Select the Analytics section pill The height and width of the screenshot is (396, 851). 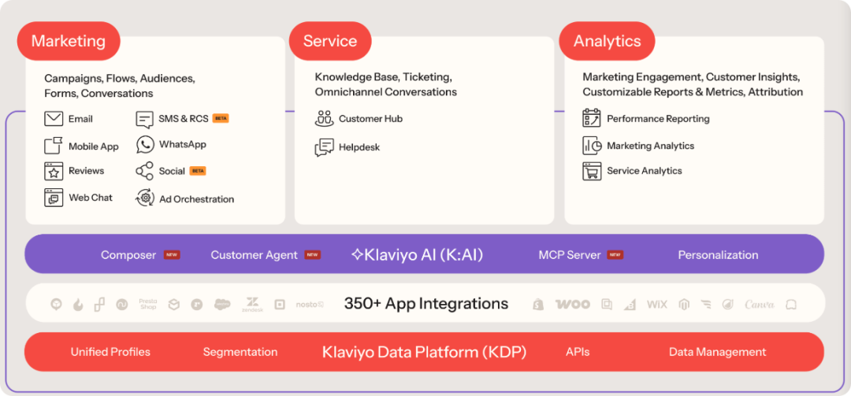tap(607, 41)
